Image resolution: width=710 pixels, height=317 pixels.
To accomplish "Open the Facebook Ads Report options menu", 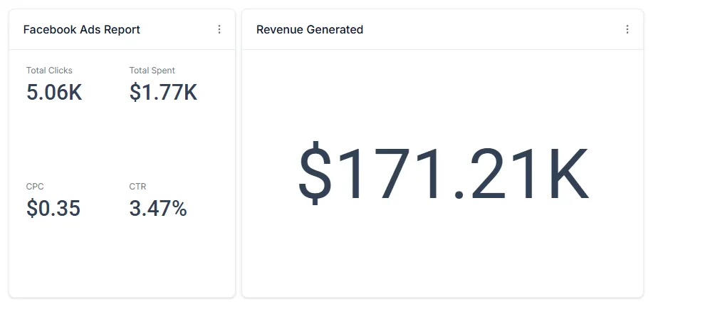I will click(x=219, y=29).
